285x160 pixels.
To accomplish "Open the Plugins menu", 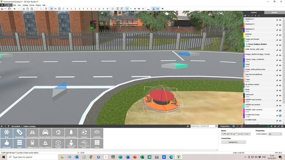I will 38,5.
